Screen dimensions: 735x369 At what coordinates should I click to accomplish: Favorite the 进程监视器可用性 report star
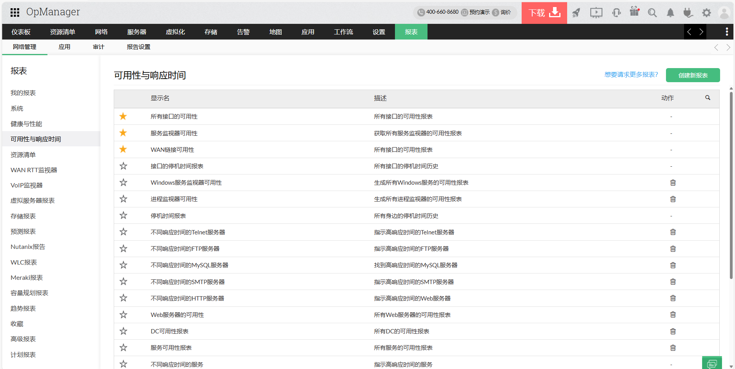tap(123, 199)
